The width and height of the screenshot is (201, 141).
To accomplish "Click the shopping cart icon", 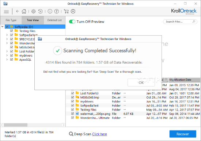I will 66,11.
